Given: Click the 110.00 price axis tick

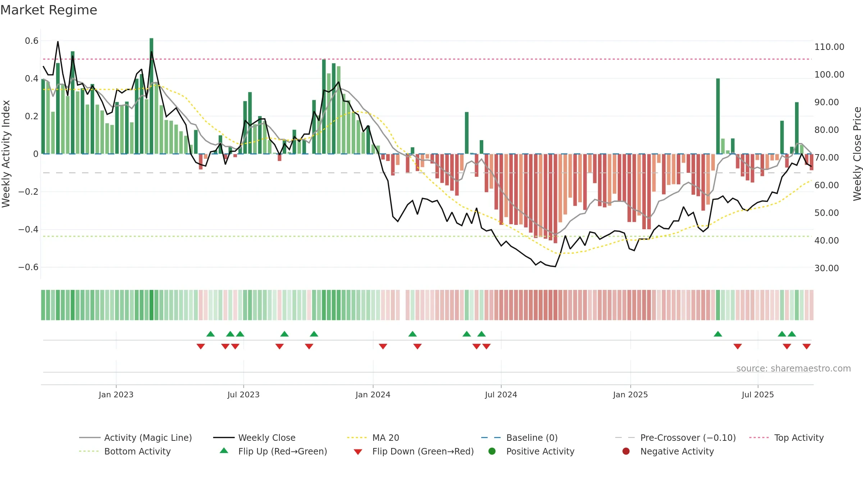Looking at the screenshot, I should tap(829, 47).
